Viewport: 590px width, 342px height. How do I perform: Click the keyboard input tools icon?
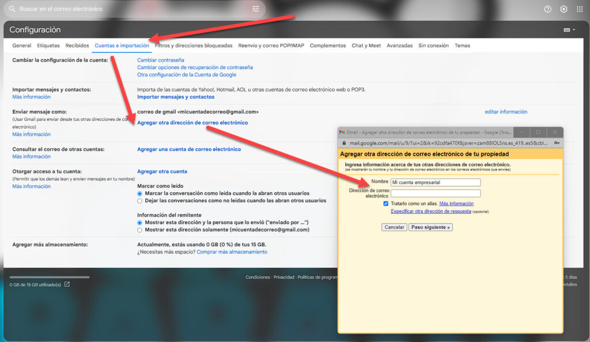coord(566,30)
